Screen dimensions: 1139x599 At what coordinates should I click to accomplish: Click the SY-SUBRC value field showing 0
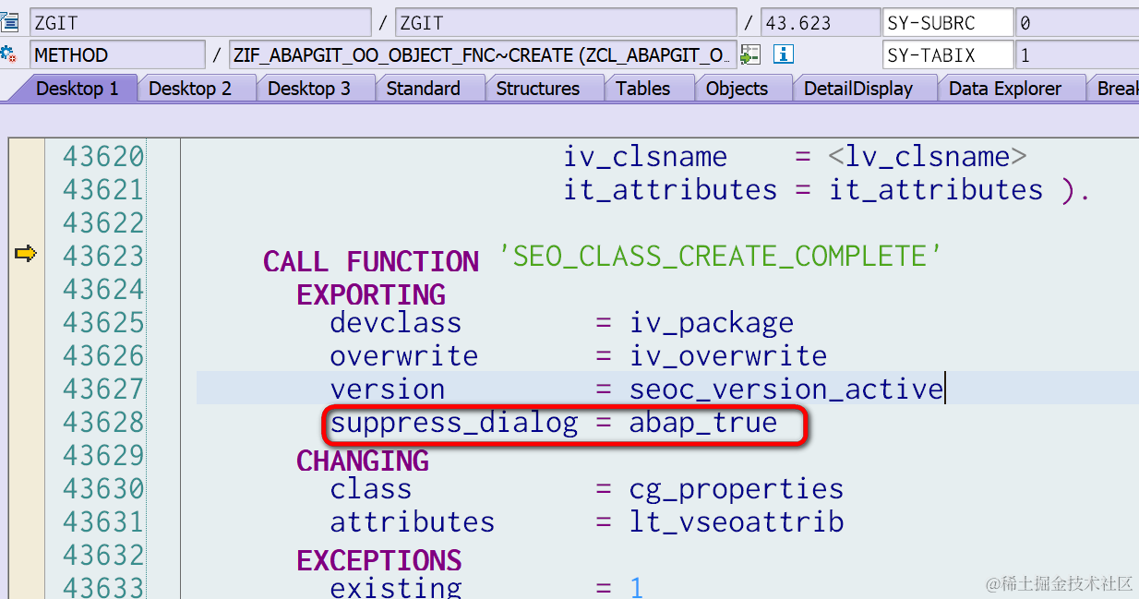pyautogui.click(x=1077, y=23)
